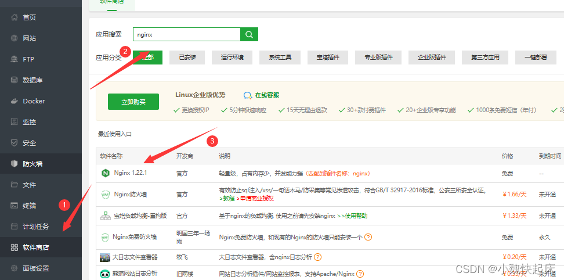Click the FTP sidebar icon
This screenshot has width=564, height=280.
(x=15, y=59)
